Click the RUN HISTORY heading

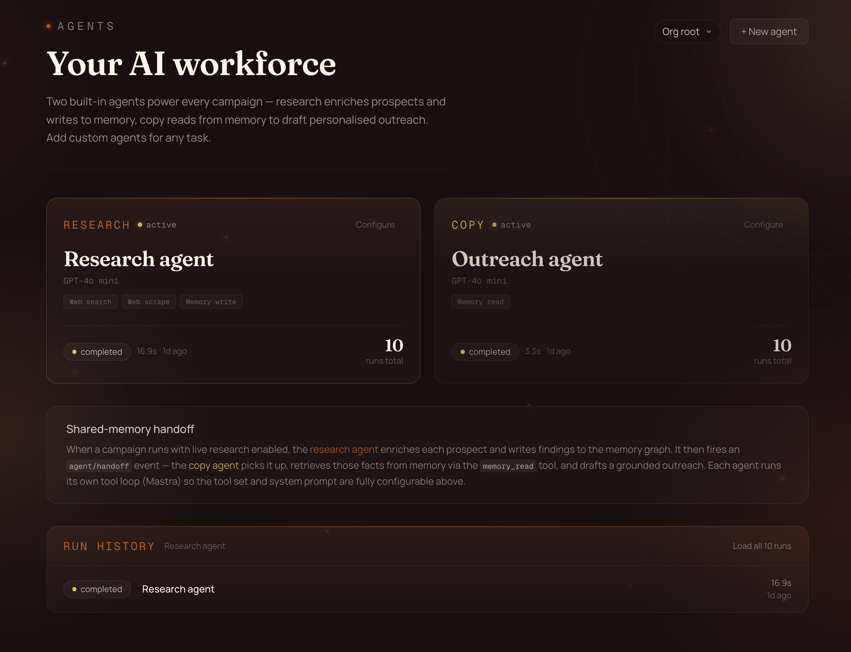pyautogui.click(x=109, y=546)
